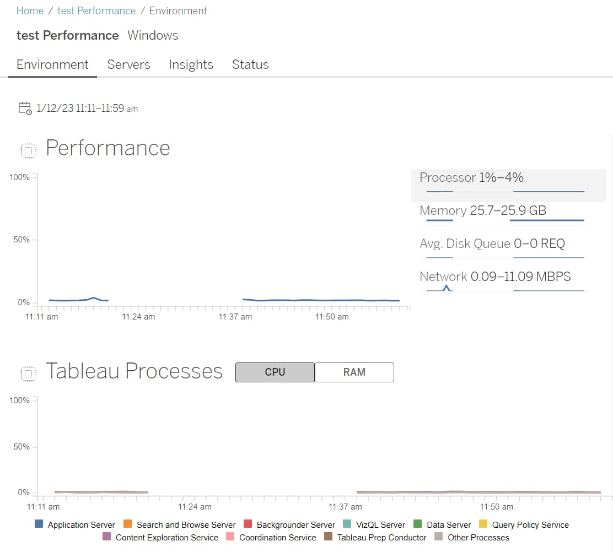Open test Performance breadcrumb link
Image resolution: width=613 pixels, height=552 pixels.
coord(96,11)
